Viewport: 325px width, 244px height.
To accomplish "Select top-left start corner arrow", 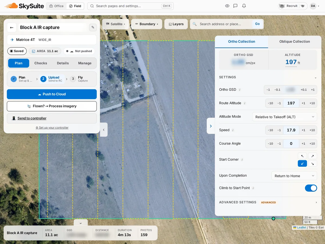I will 302,156.
